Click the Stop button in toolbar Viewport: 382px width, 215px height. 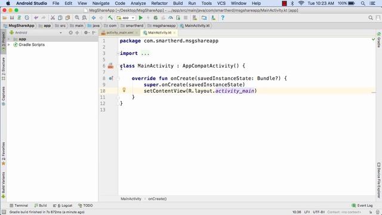tap(186, 18)
